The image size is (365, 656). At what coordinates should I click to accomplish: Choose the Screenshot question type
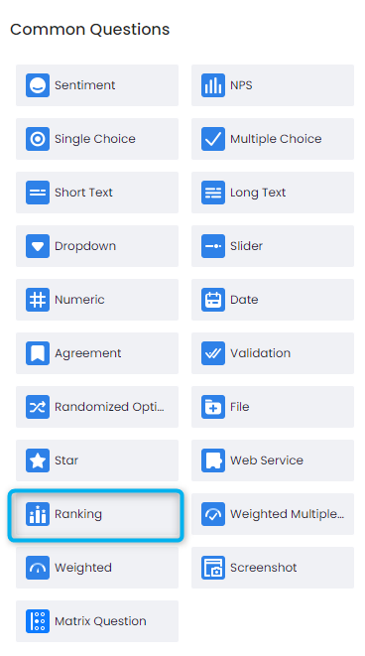pyautogui.click(x=273, y=568)
